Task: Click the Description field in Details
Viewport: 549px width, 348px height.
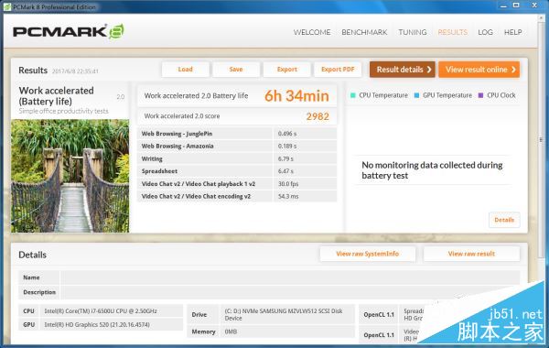Action: [290, 292]
